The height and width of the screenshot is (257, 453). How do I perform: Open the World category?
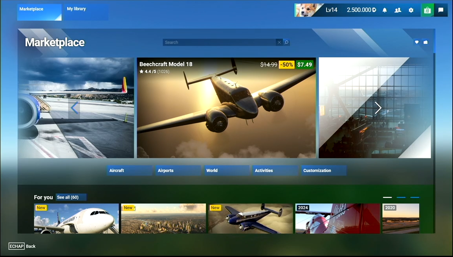pyautogui.click(x=226, y=170)
